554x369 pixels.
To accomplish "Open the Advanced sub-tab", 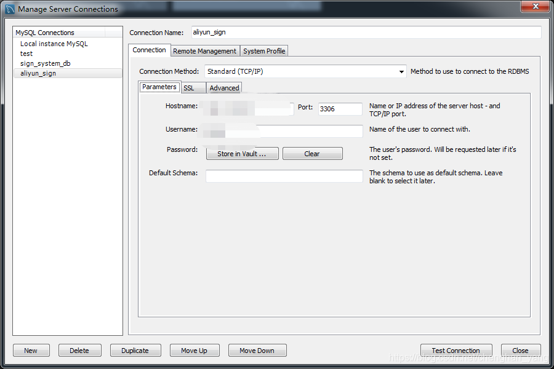I will [224, 88].
